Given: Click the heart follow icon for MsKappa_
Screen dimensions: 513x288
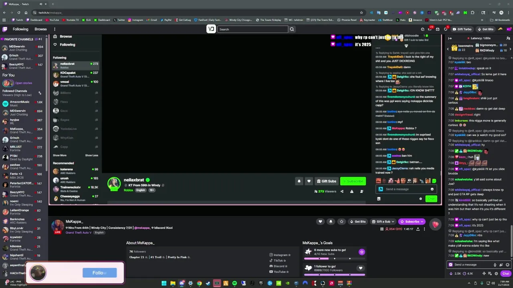Looking at the screenshot, I should click(320, 222).
